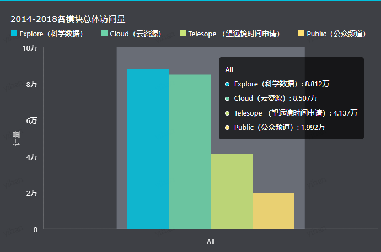This screenshot has width=381, height=252.
Task: Select the blue Explore bar
Action: tap(148, 149)
